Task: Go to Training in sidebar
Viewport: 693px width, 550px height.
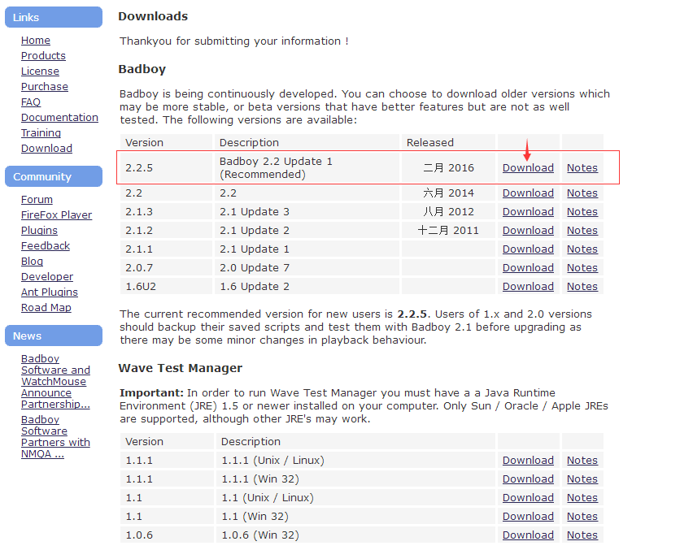Action: [x=41, y=133]
